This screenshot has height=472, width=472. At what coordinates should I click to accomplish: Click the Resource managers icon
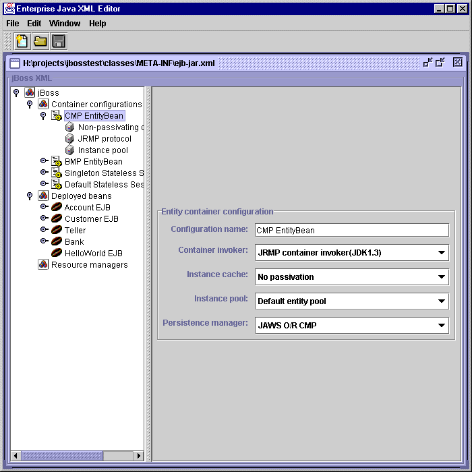tap(43, 265)
